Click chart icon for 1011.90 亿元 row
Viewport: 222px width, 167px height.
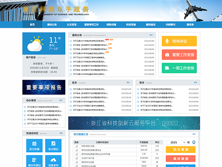[76, 150]
